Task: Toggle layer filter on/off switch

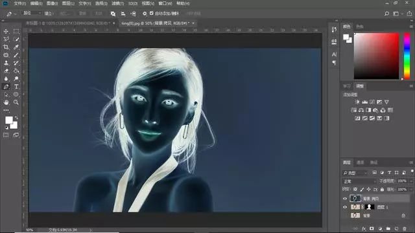Action: coord(412,172)
